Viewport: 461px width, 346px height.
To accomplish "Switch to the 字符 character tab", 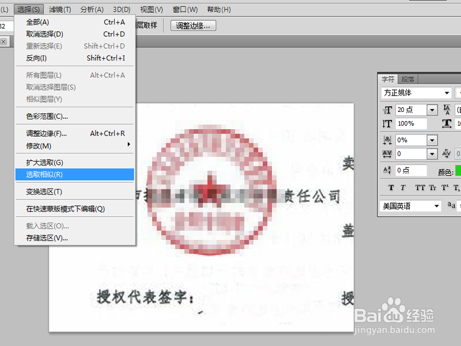I will coord(388,80).
